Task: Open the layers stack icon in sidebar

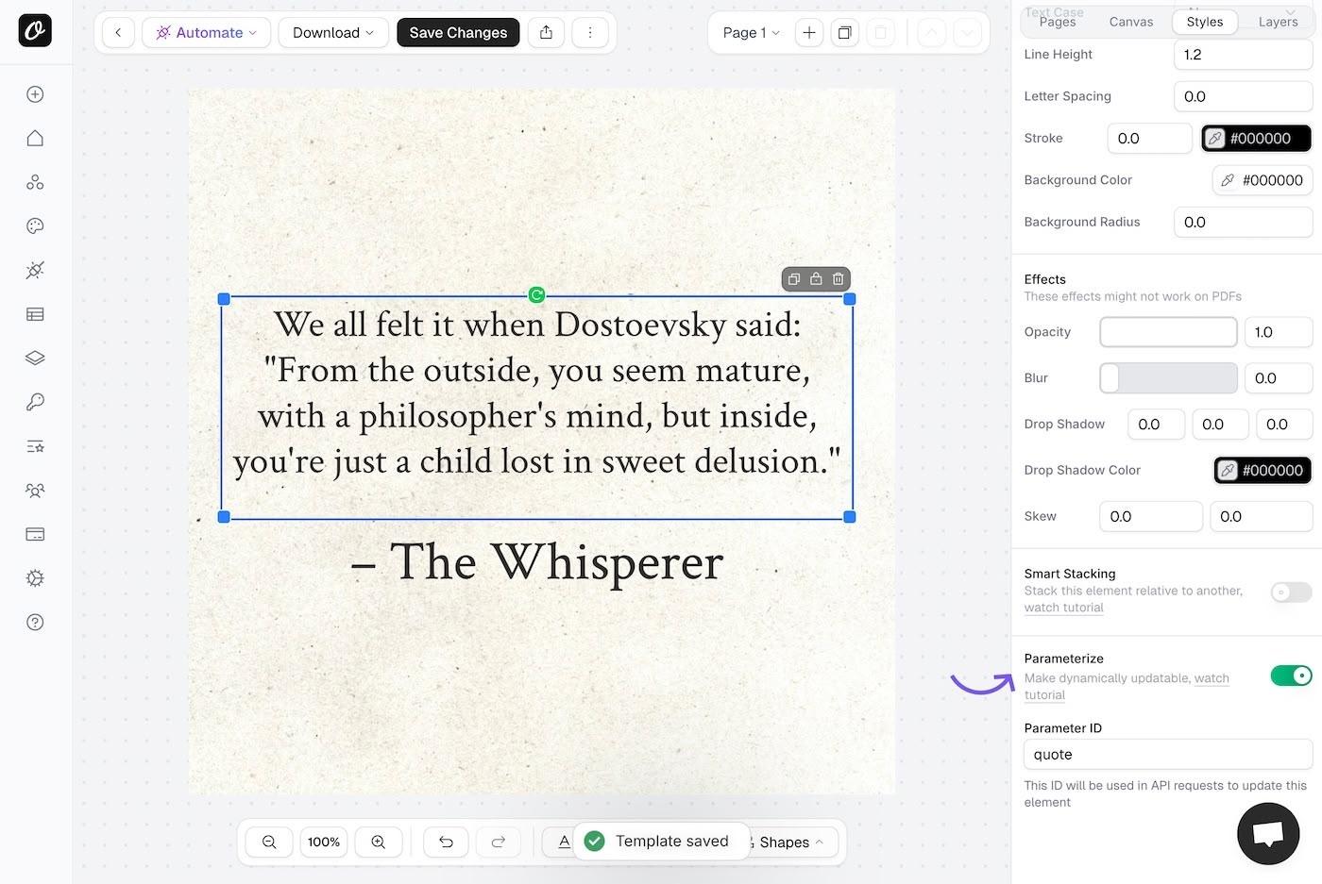Action: [35, 359]
